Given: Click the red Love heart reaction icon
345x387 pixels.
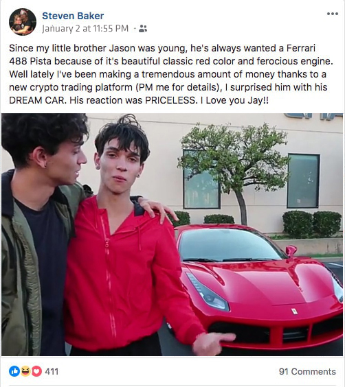Looking at the screenshot, I should tap(36, 371).
